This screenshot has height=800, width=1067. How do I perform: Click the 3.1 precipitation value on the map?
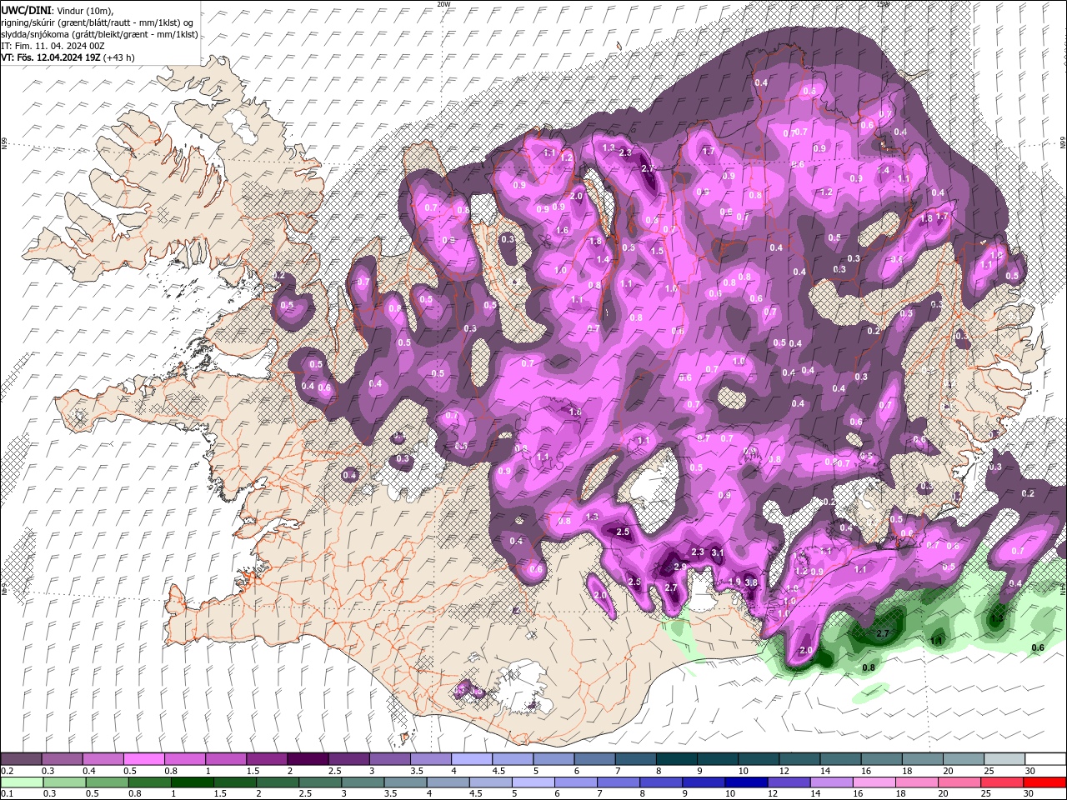(717, 553)
